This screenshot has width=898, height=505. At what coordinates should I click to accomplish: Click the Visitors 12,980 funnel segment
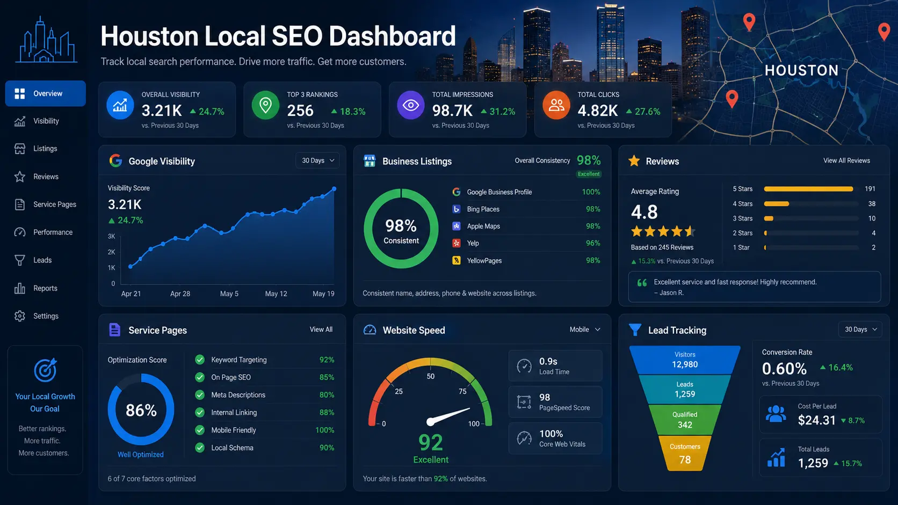pyautogui.click(x=685, y=360)
